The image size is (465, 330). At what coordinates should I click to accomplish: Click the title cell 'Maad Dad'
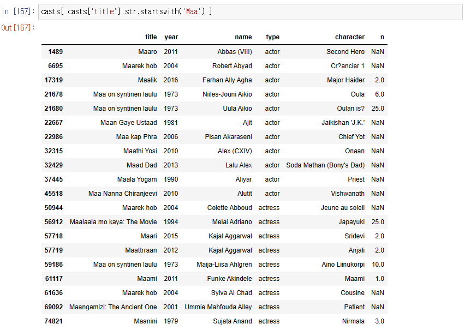pos(142,165)
